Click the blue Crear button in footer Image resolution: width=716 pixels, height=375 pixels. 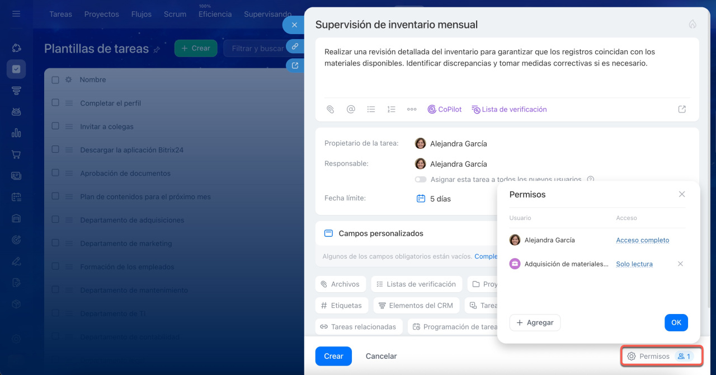pos(333,356)
